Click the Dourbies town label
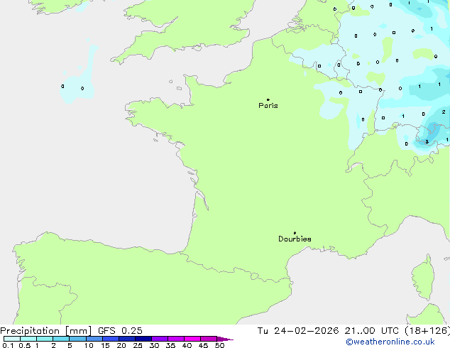Viewport: 450px width, 348px height. (x=295, y=239)
